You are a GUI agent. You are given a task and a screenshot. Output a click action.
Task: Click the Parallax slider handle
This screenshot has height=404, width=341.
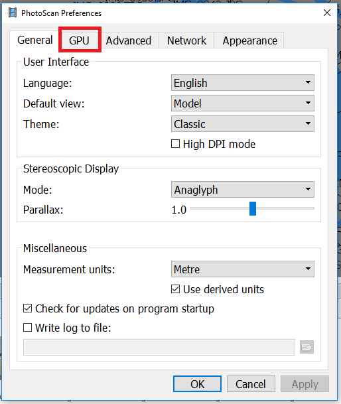click(x=253, y=209)
